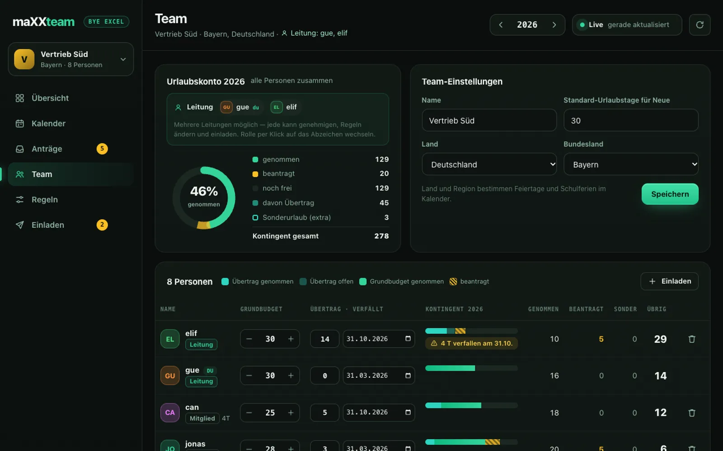Open the Kalender page in sidebar
The image size is (723, 451).
70,124
